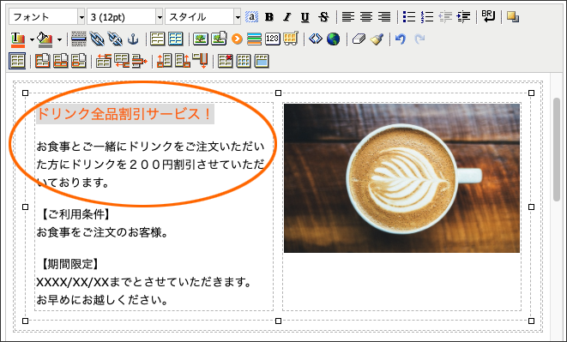Redo with the greyed redo arrow

point(419,39)
